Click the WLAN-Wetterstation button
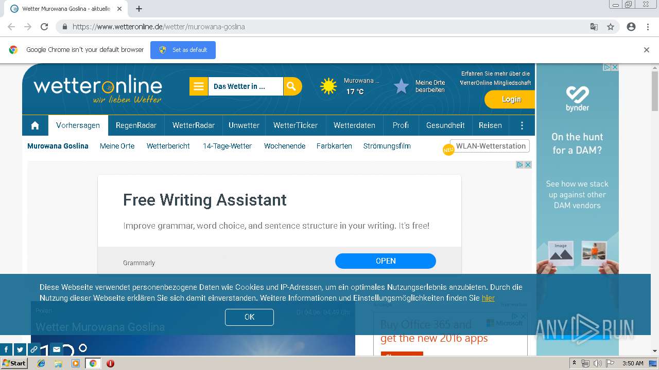Screen dimensions: 659x370 coord(490,146)
